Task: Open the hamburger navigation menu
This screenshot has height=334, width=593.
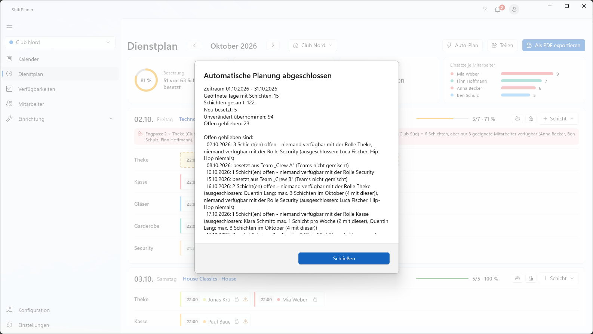Action: coord(9,27)
